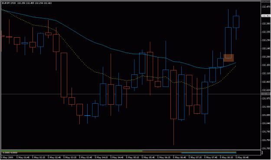Screen dimensions: 271x160
Task: Select the orange rectangle object on chart
Action: (229, 58)
